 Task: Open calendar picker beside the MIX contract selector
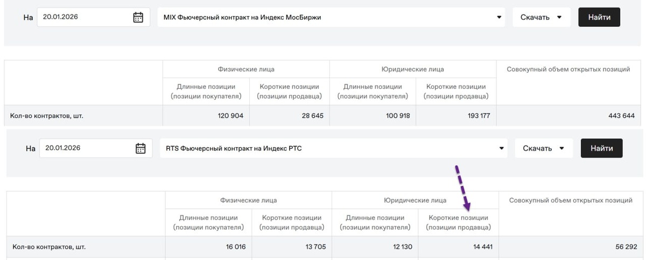point(138,17)
